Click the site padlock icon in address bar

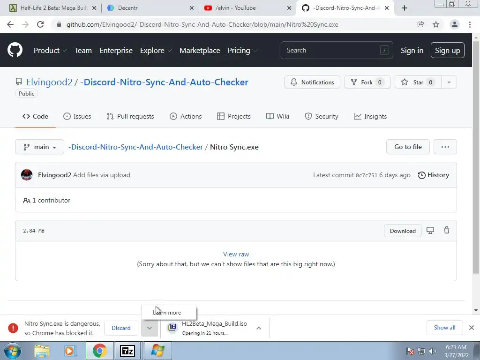click(x=59, y=24)
